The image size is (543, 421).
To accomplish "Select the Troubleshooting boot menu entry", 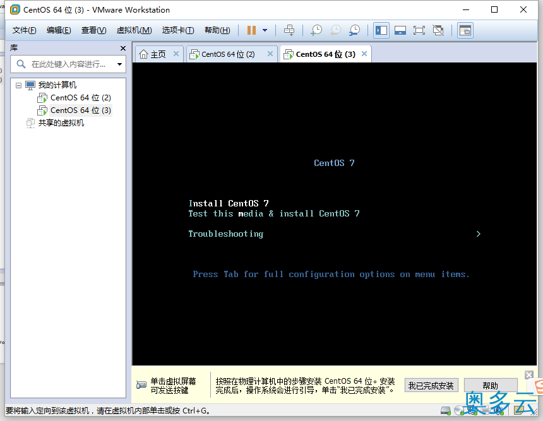I will [x=226, y=234].
